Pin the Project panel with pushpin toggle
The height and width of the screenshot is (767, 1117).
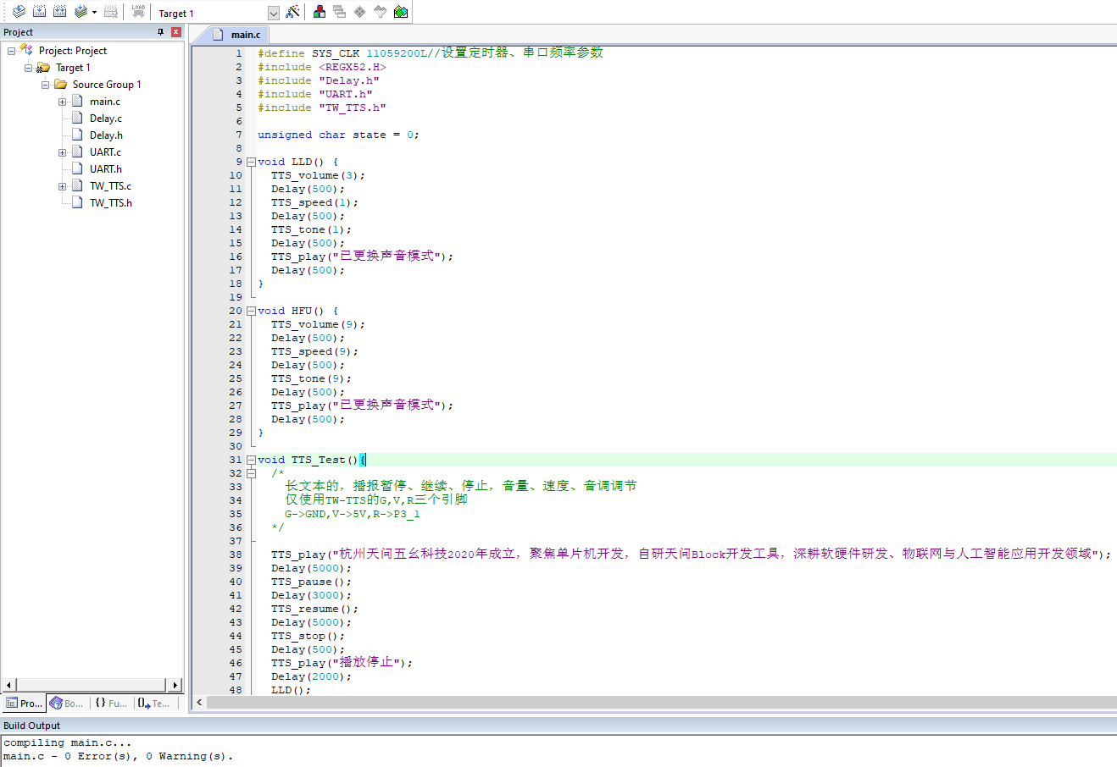point(160,32)
